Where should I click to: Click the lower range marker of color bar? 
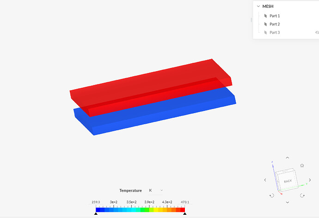(96, 213)
